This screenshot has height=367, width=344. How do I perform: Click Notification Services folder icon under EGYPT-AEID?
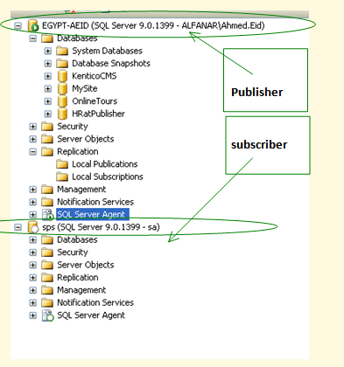pyautogui.click(x=47, y=202)
